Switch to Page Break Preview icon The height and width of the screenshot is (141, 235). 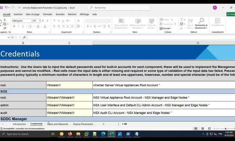209,129
